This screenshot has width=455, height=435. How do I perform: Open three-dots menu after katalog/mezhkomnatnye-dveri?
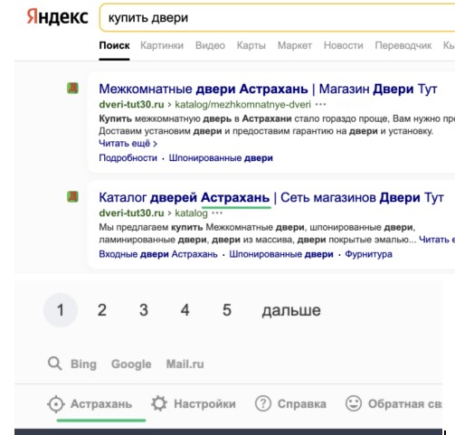pyautogui.click(x=320, y=105)
